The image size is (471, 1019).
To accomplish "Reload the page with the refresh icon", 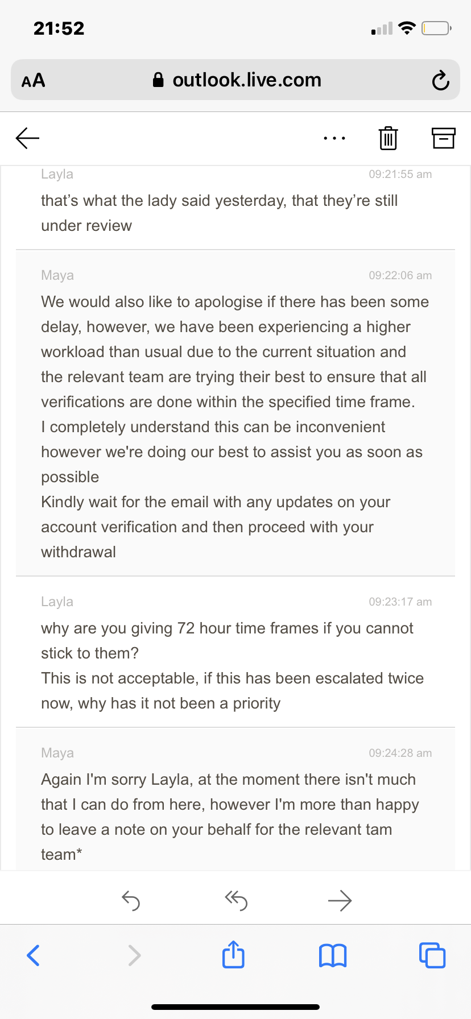I will (440, 80).
